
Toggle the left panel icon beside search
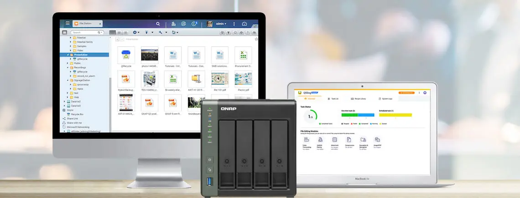click(x=64, y=32)
